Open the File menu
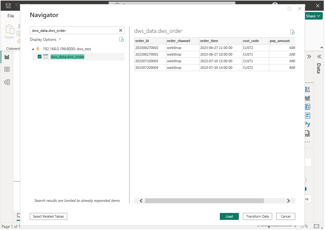Image resolution: width=325 pixels, height=230 pixels. click(x=11, y=16)
